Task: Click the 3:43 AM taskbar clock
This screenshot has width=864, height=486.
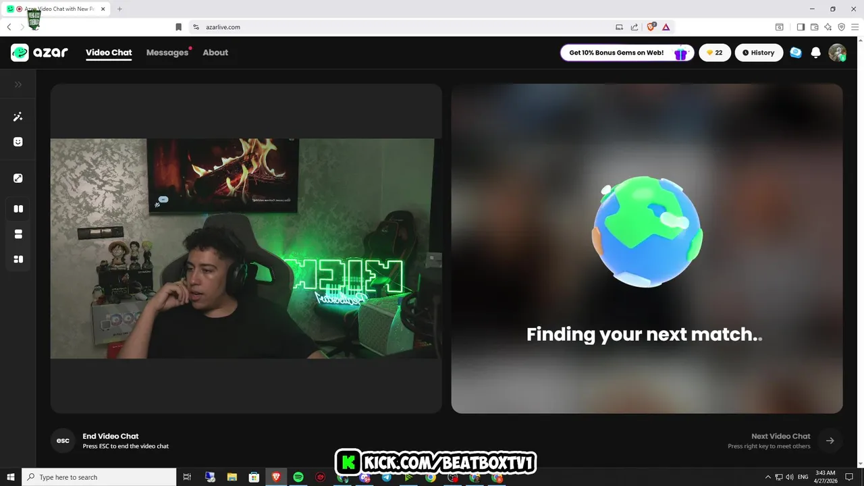Action: coord(826,477)
